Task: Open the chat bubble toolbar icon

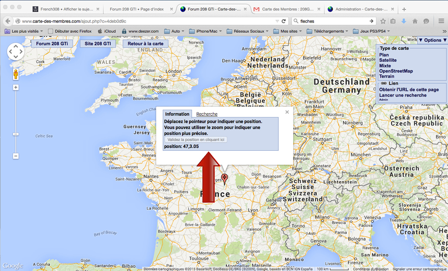Action: pos(426,21)
